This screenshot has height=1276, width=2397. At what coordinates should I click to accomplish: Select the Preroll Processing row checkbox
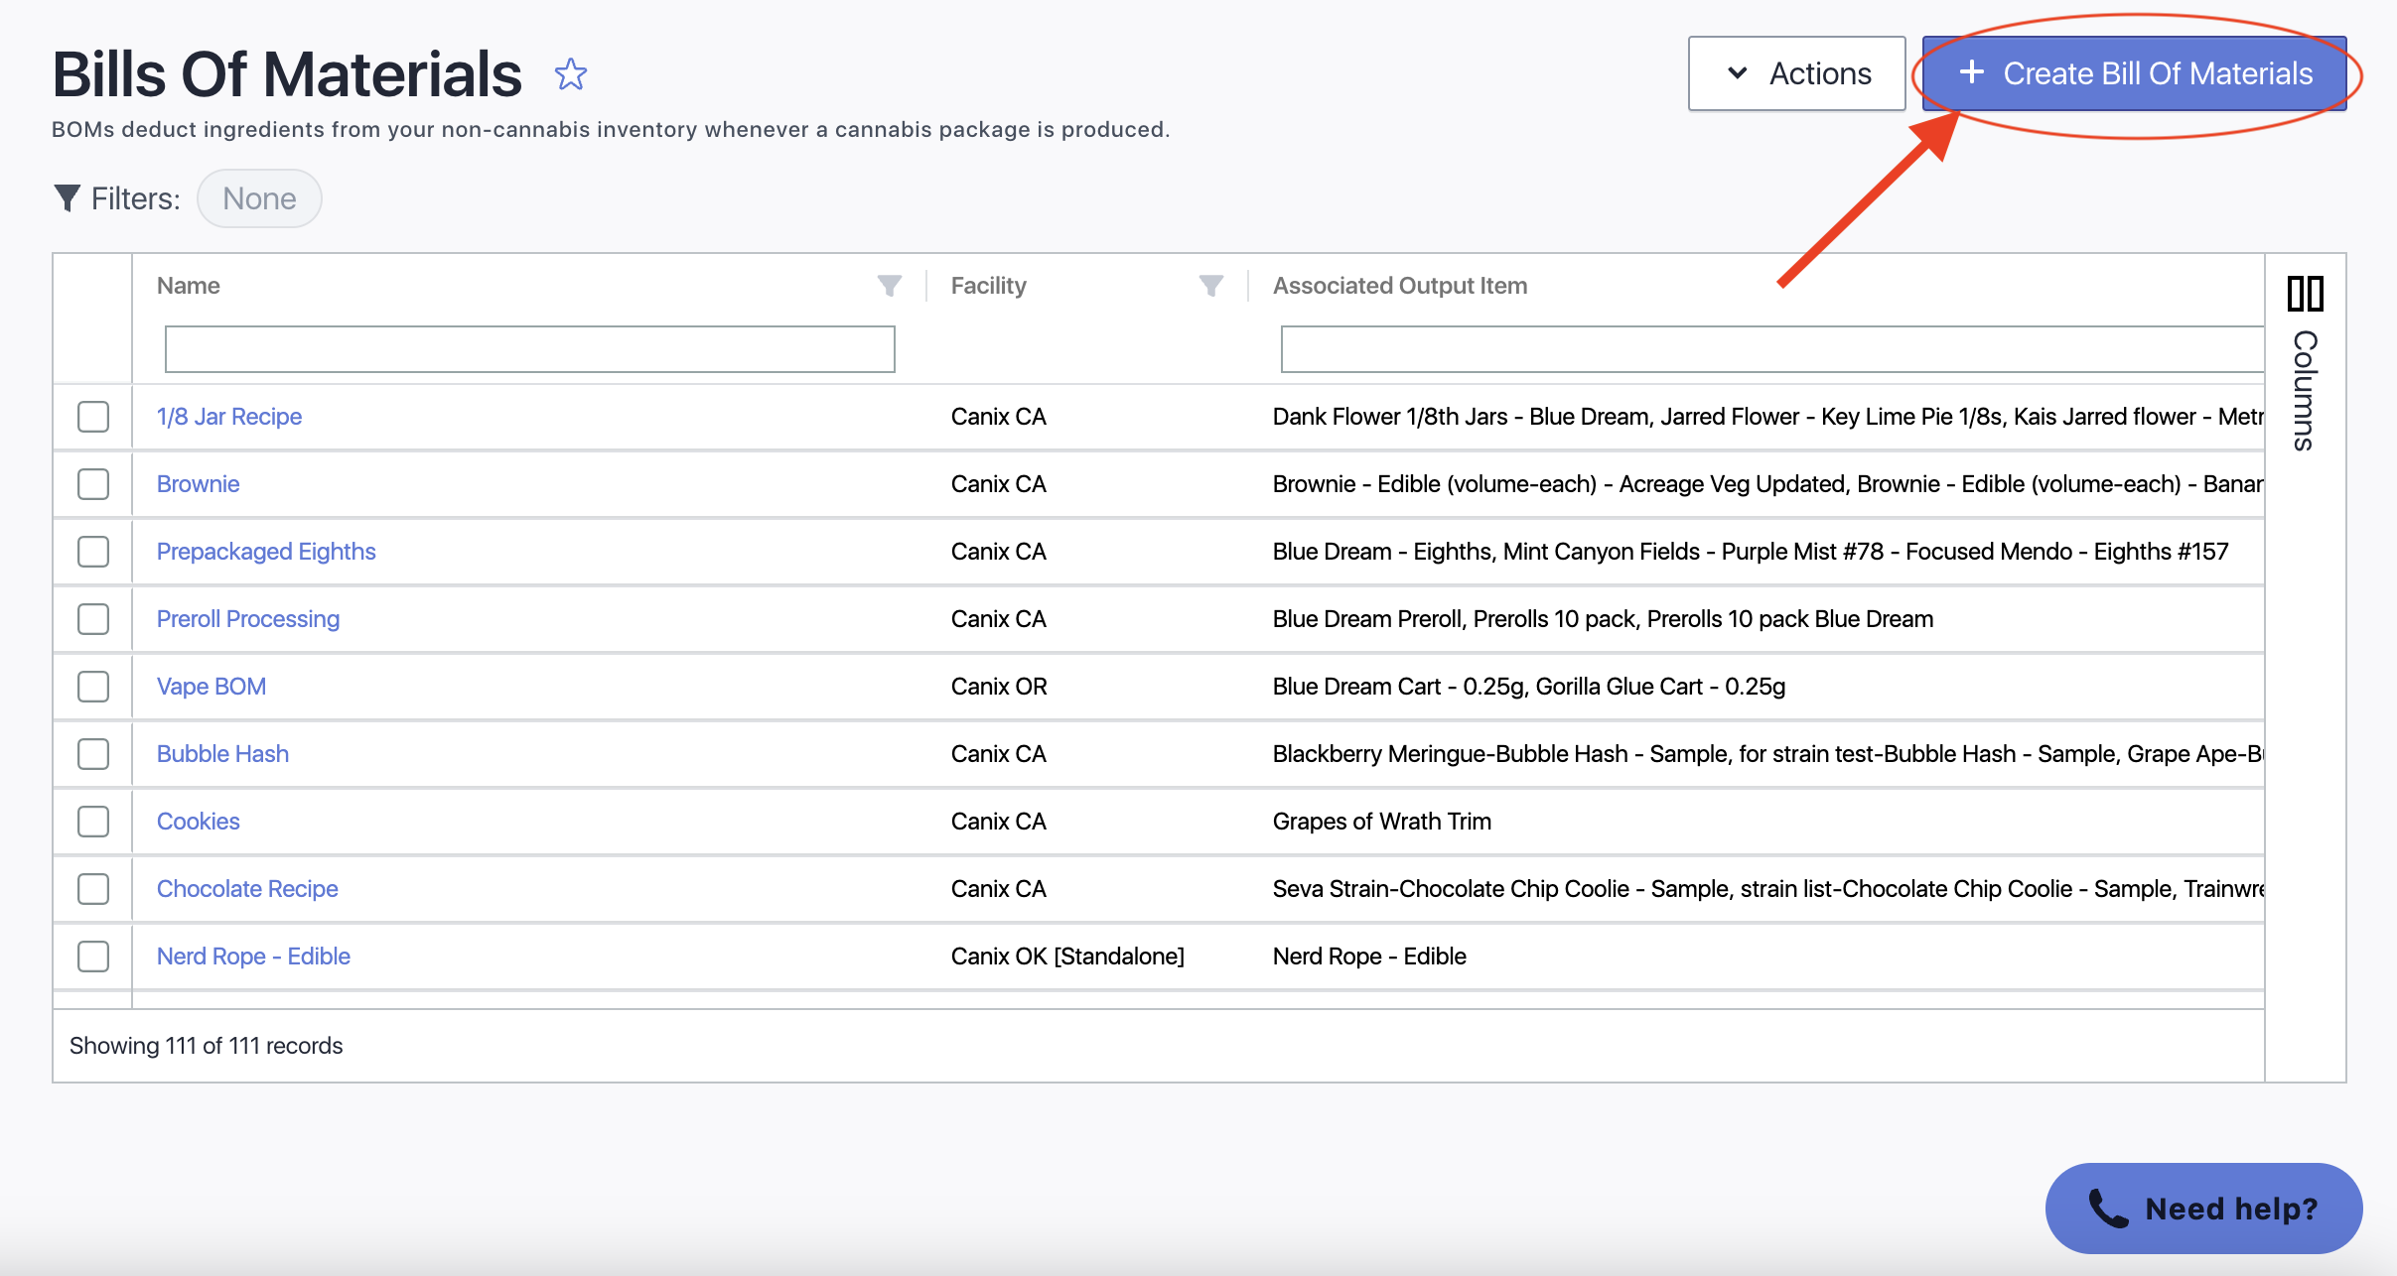[x=93, y=619]
